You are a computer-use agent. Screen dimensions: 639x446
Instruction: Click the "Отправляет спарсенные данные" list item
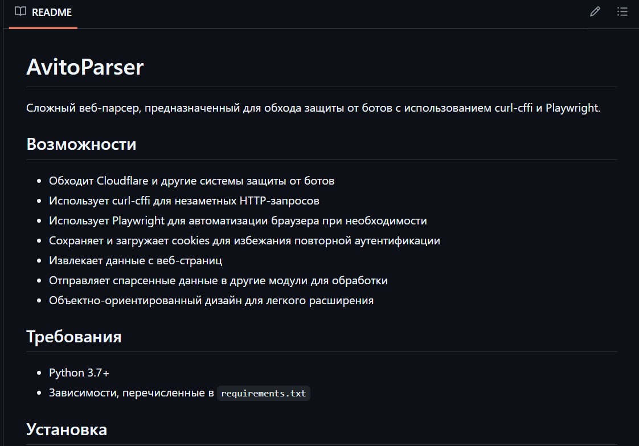tap(218, 281)
